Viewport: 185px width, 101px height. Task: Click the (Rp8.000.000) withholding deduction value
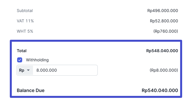164,70
